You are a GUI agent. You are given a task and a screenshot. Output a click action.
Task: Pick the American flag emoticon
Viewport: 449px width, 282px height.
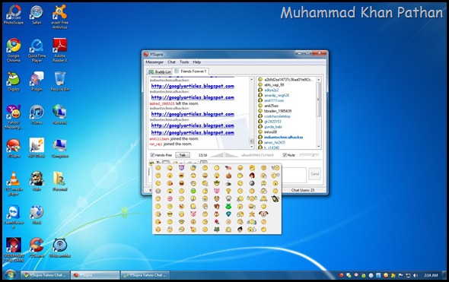pyautogui.click(x=228, y=167)
